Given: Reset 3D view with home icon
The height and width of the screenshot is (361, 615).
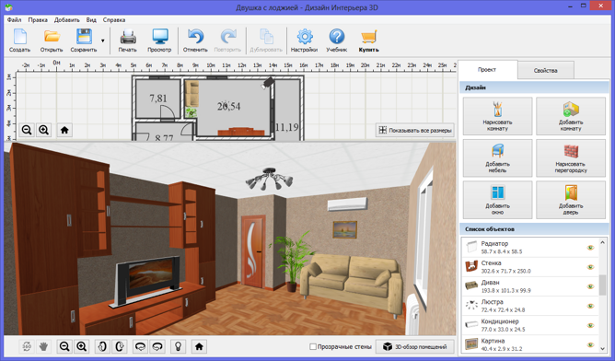Looking at the screenshot, I should [x=199, y=346].
